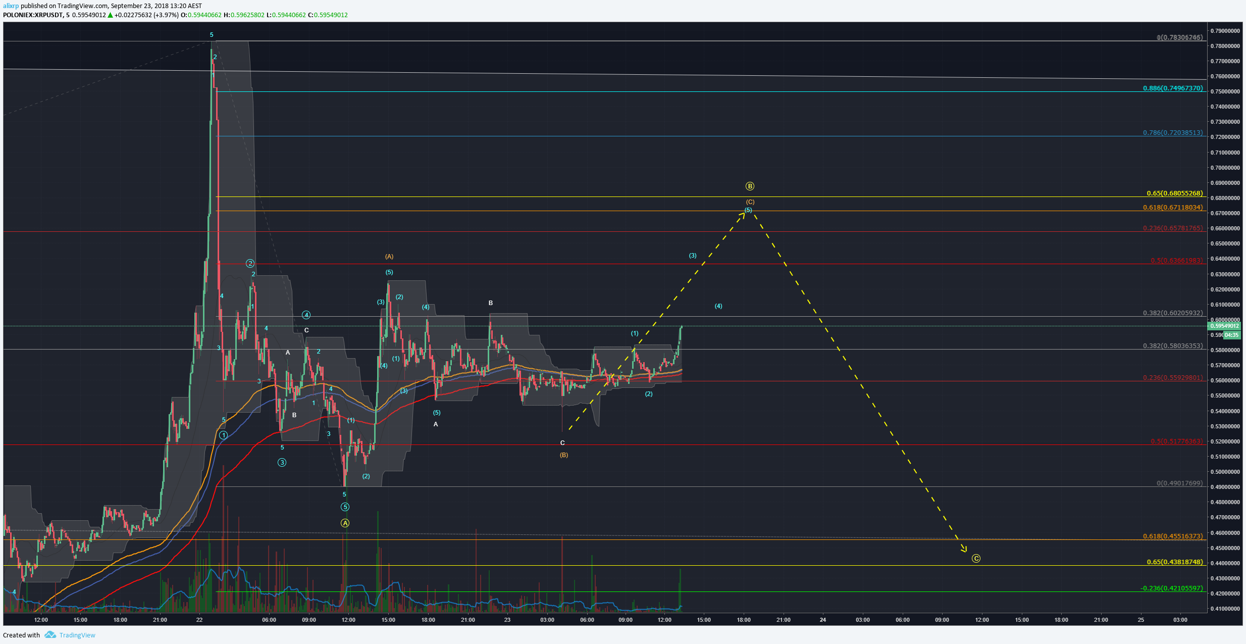
Task: Select the 0.65(0.68055268) Fibonacci label
Action: 1174,193
